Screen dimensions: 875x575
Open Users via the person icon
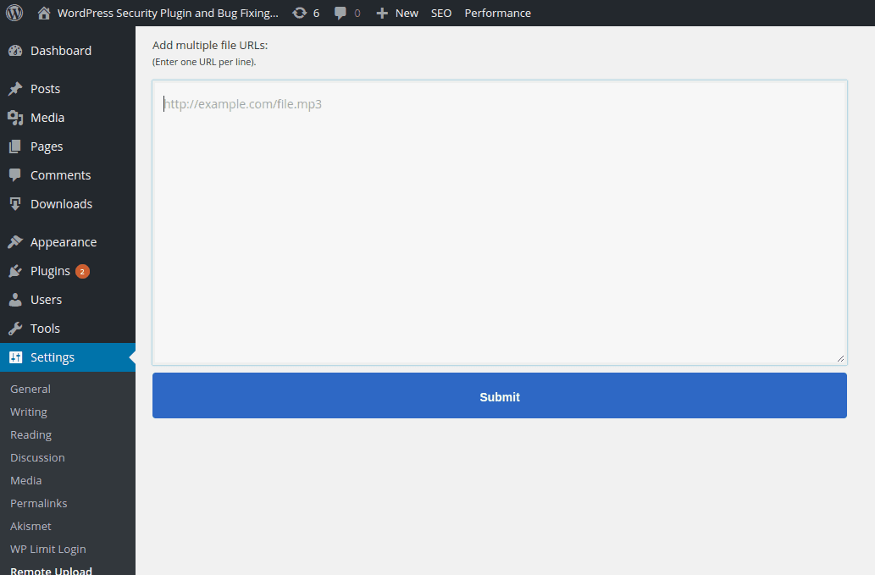(x=16, y=299)
